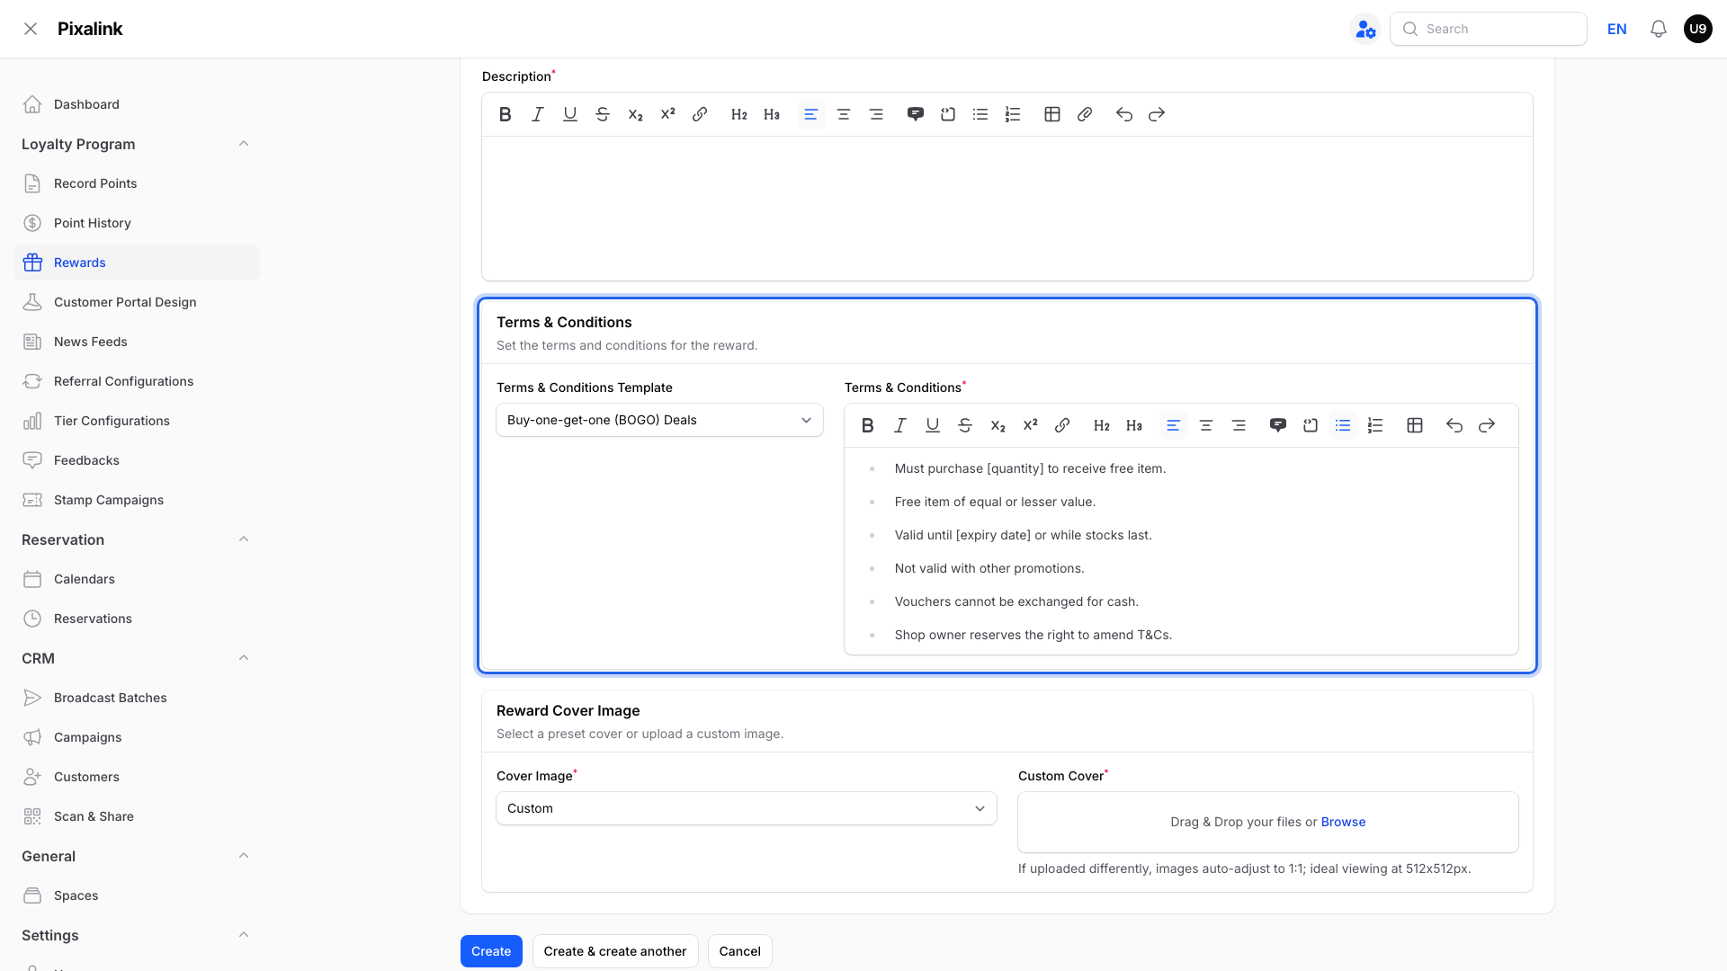This screenshot has height=971, width=1727.
Task: Apply underline in Description editor
Action: pyautogui.click(x=570, y=114)
